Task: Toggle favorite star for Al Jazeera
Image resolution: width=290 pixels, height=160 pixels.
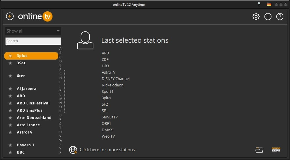Action: 10,89
